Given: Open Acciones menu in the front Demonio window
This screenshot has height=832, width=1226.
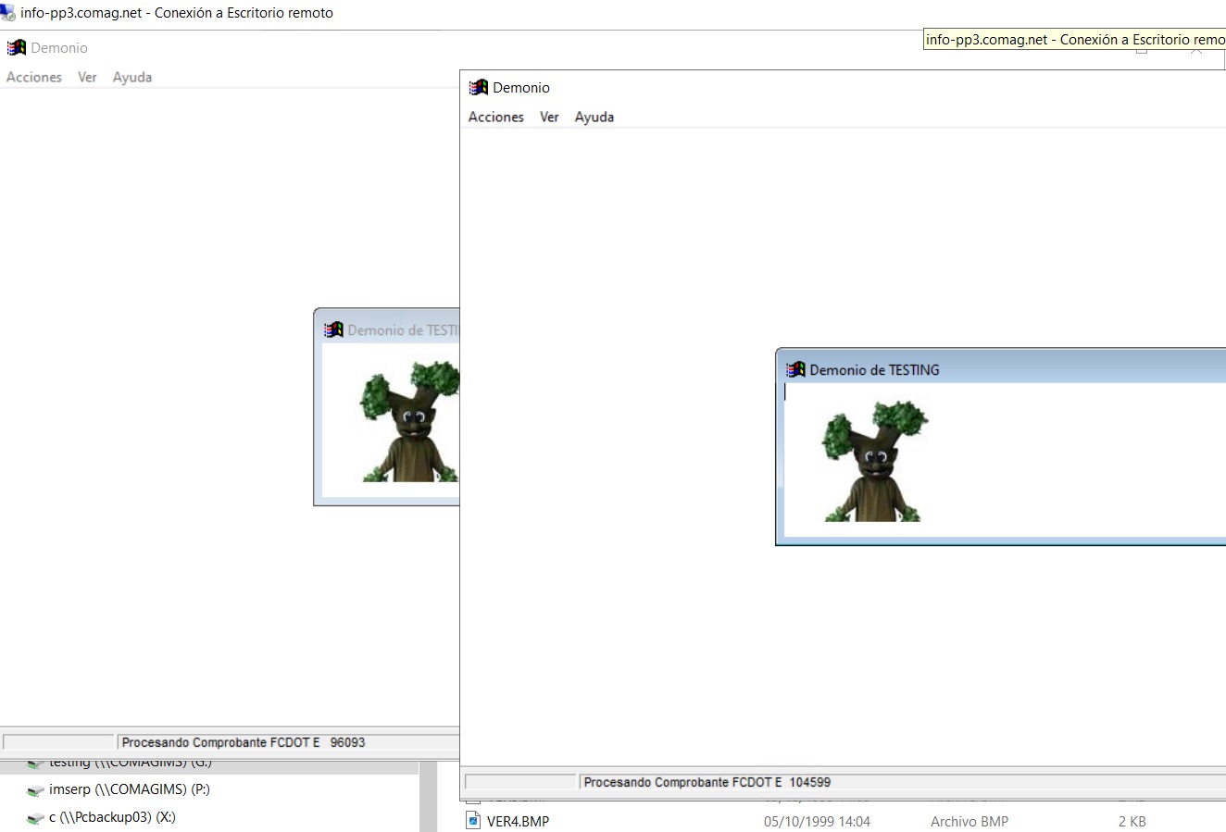Looking at the screenshot, I should click(x=495, y=118).
